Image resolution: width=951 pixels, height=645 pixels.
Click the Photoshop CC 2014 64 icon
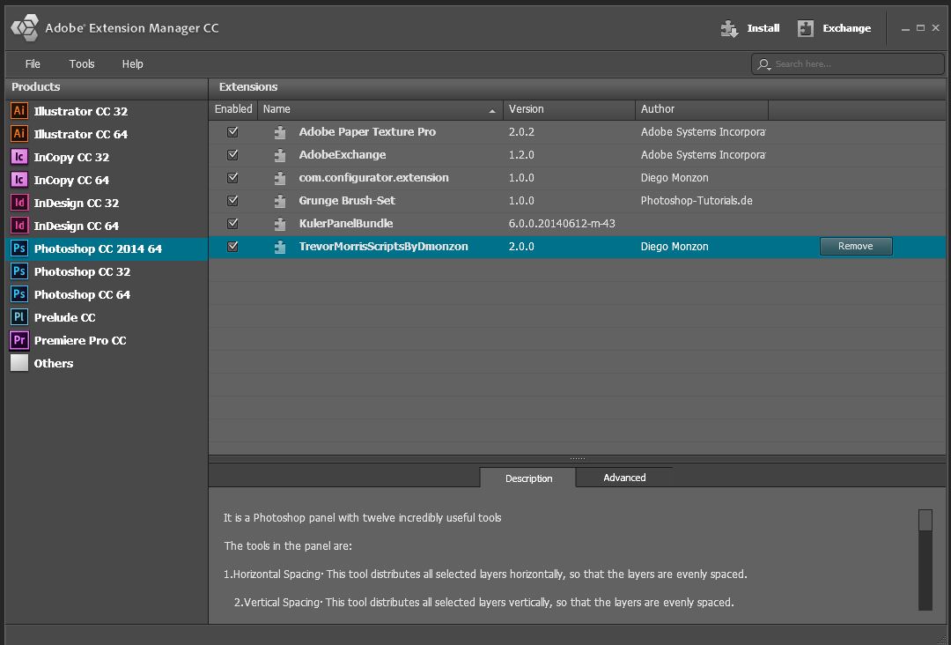pyautogui.click(x=18, y=248)
